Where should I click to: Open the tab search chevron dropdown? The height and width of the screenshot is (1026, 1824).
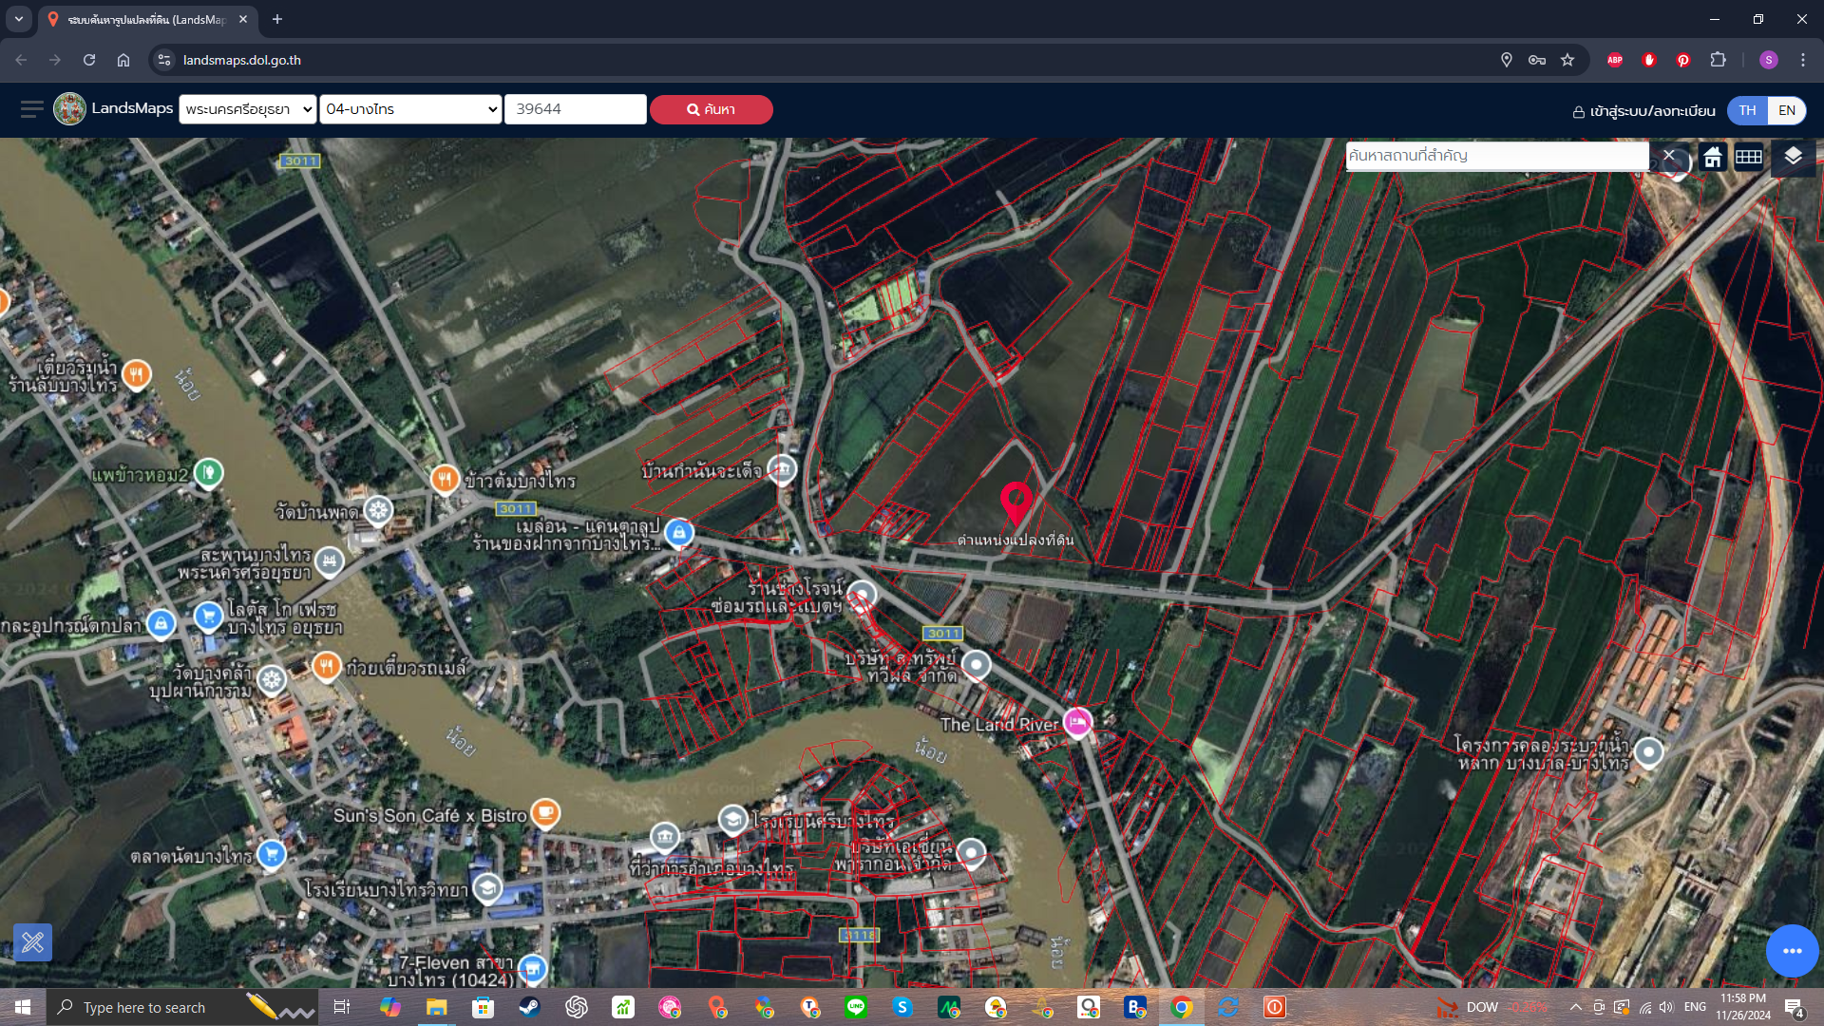[18, 19]
